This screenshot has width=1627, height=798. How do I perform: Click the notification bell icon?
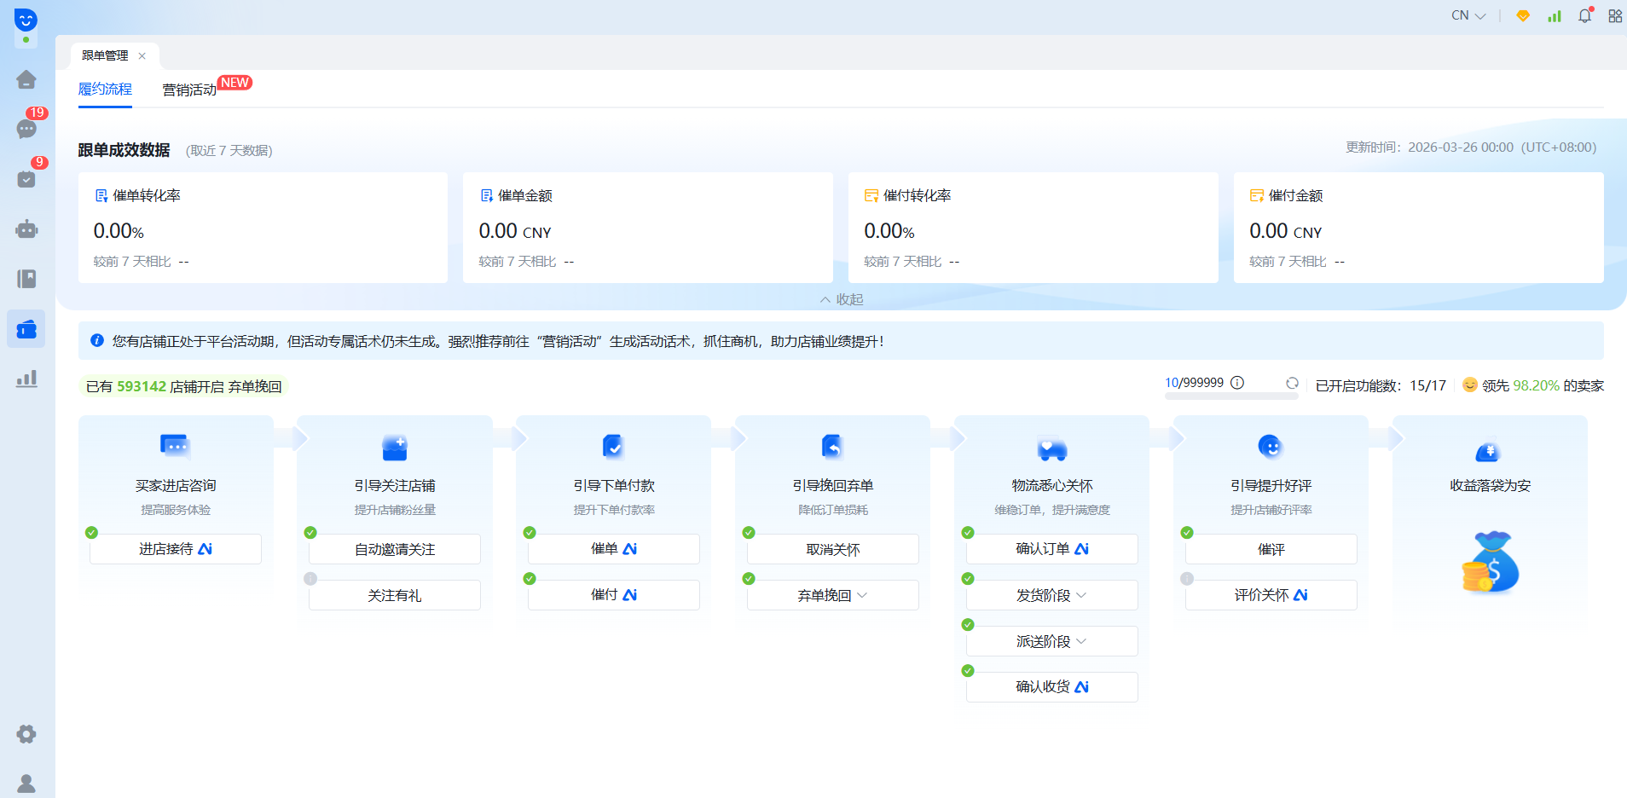(1584, 15)
